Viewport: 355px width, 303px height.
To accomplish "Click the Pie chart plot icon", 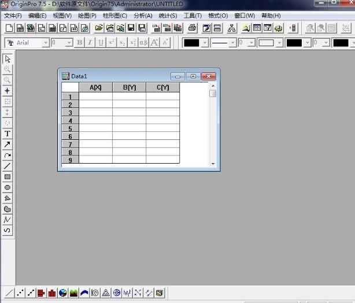I will pyautogui.click(x=62, y=293).
